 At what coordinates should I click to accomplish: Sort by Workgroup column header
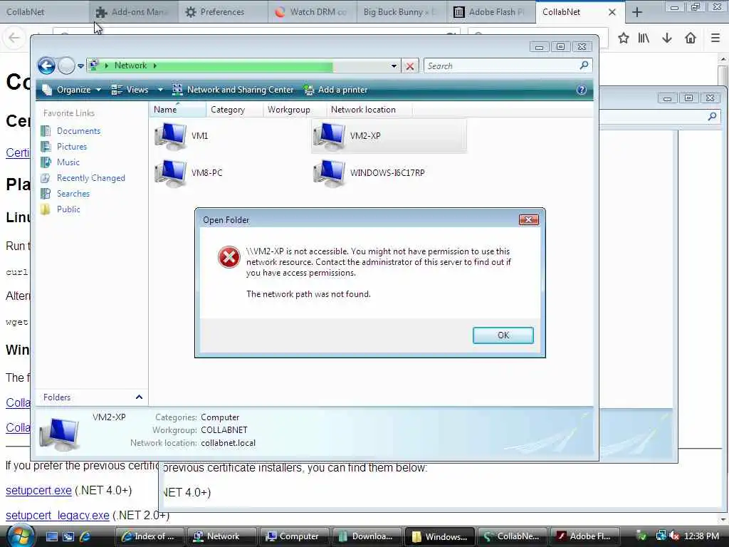point(295,110)
